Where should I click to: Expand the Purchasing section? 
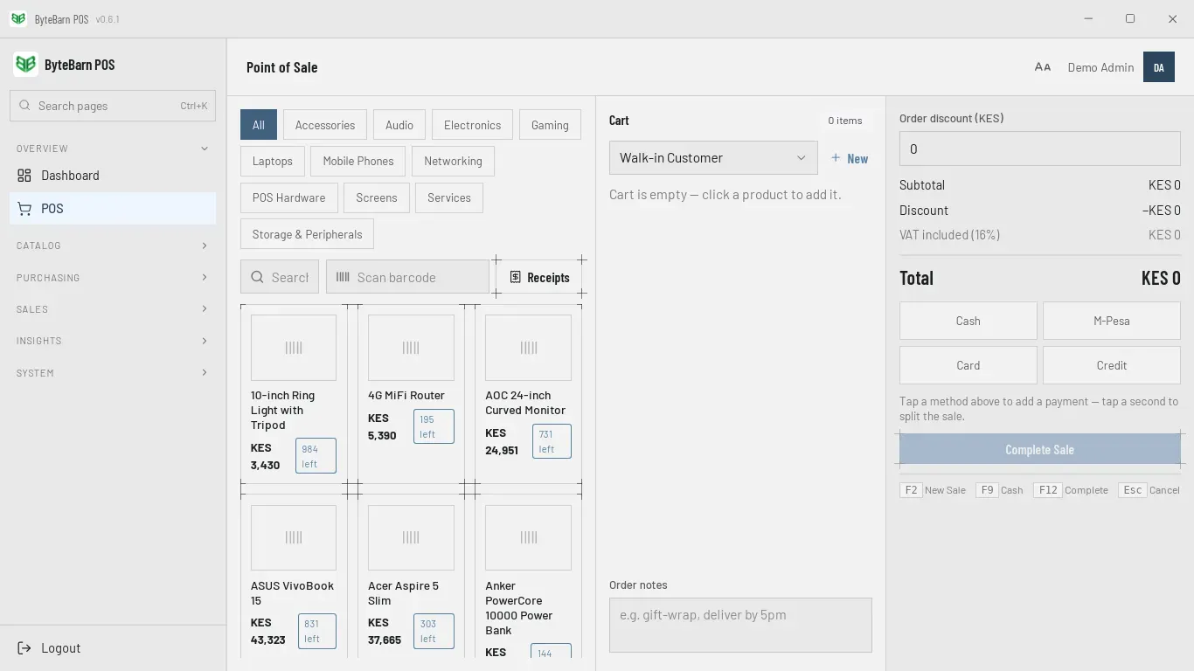pyautogui.click(x=113, y=278)
